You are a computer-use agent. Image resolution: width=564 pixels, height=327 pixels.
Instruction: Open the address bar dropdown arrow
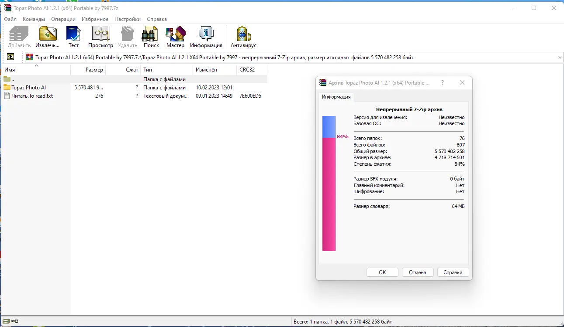(x=560, y=57)
